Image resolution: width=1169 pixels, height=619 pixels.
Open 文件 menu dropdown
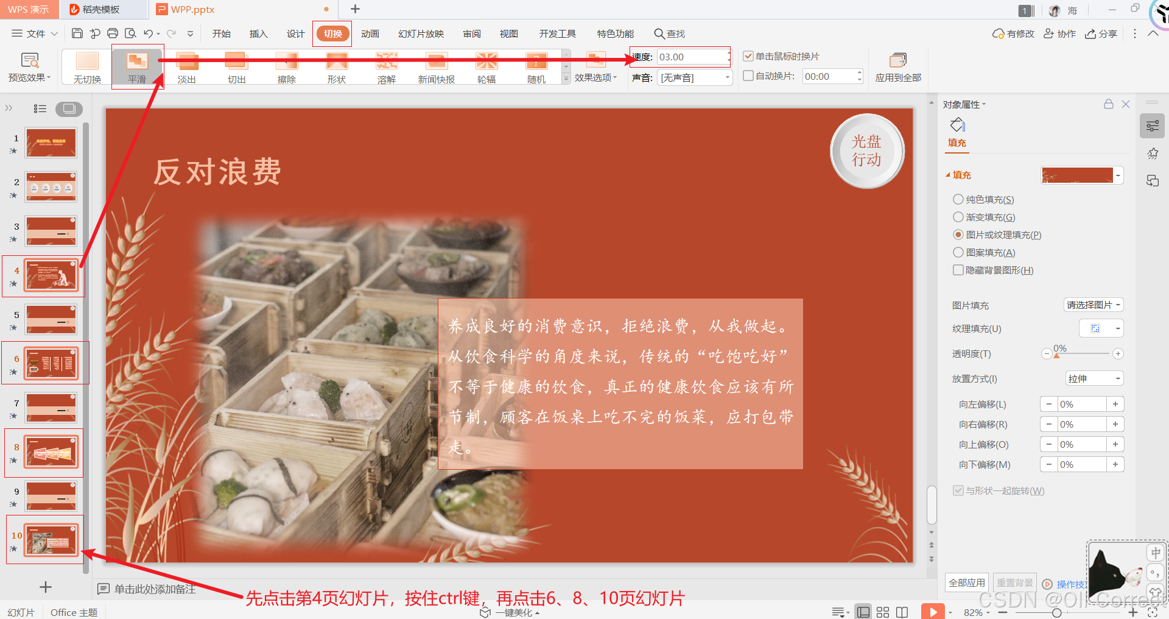click(35, 34)
